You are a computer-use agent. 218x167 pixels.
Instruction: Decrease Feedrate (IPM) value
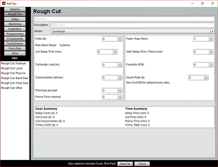coord(211,66)
